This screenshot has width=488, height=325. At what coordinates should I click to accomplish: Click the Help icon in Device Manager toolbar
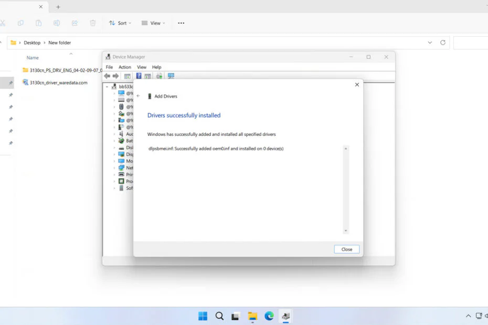pos(139,76)
